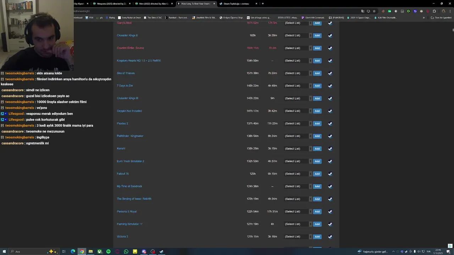Image resolution: width=454 pixels, height=255 pixels.
Task: Show more bookmarks with the chevron icon
Action: click(x=423, y=17)
